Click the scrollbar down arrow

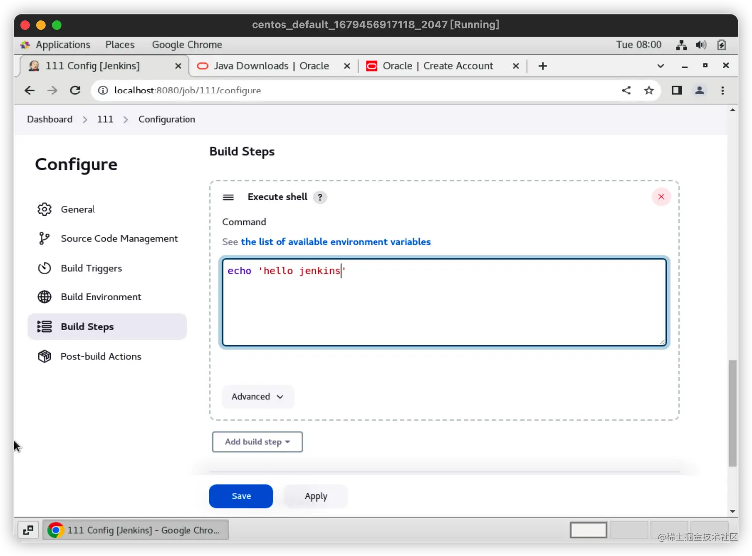733,511
